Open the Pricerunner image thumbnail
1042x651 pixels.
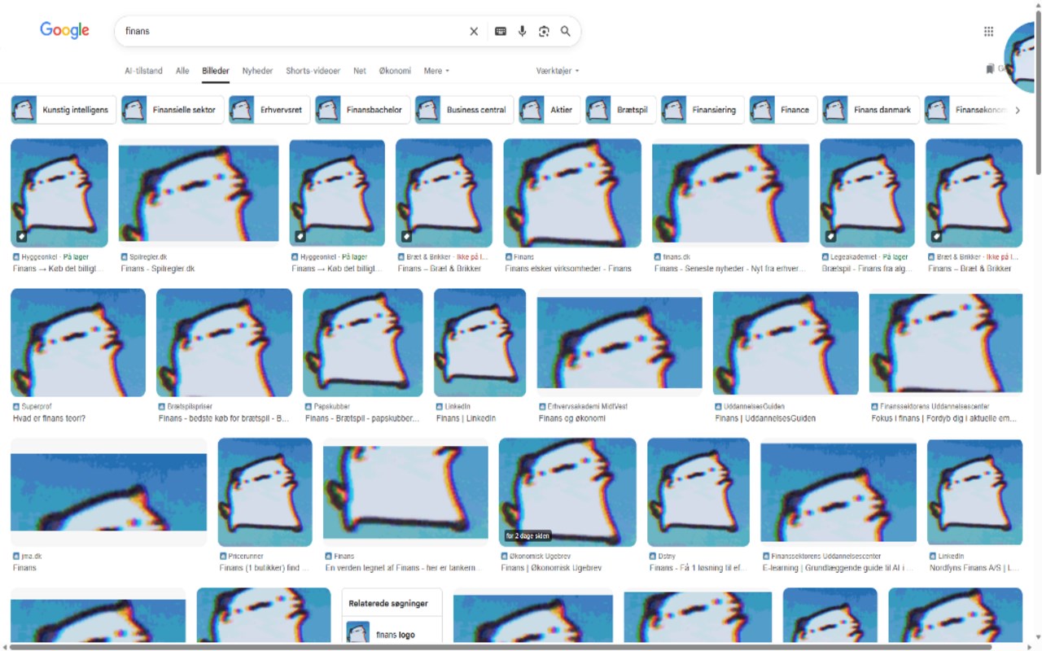[x=265, y=492]
